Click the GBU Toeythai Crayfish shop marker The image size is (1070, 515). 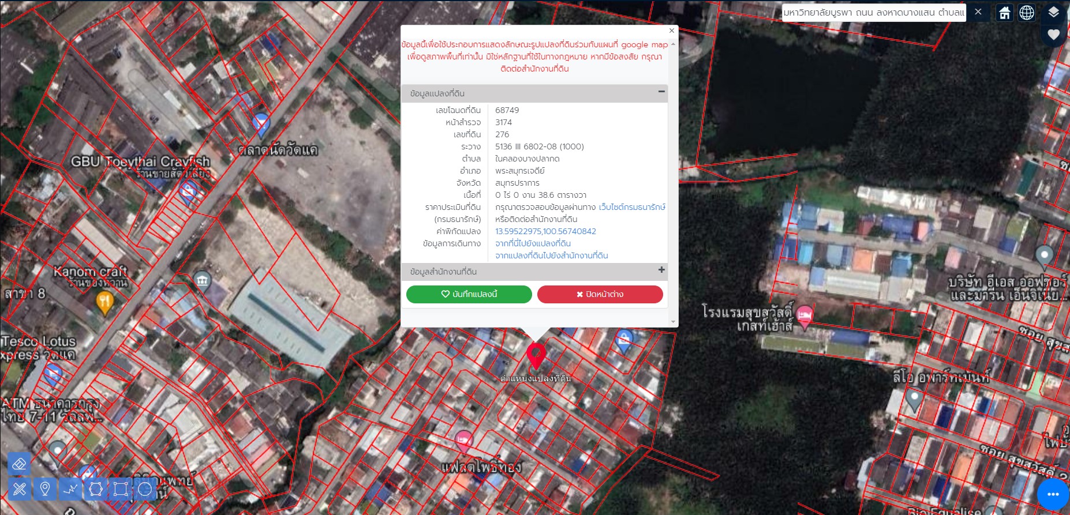(x=188, y=192)
